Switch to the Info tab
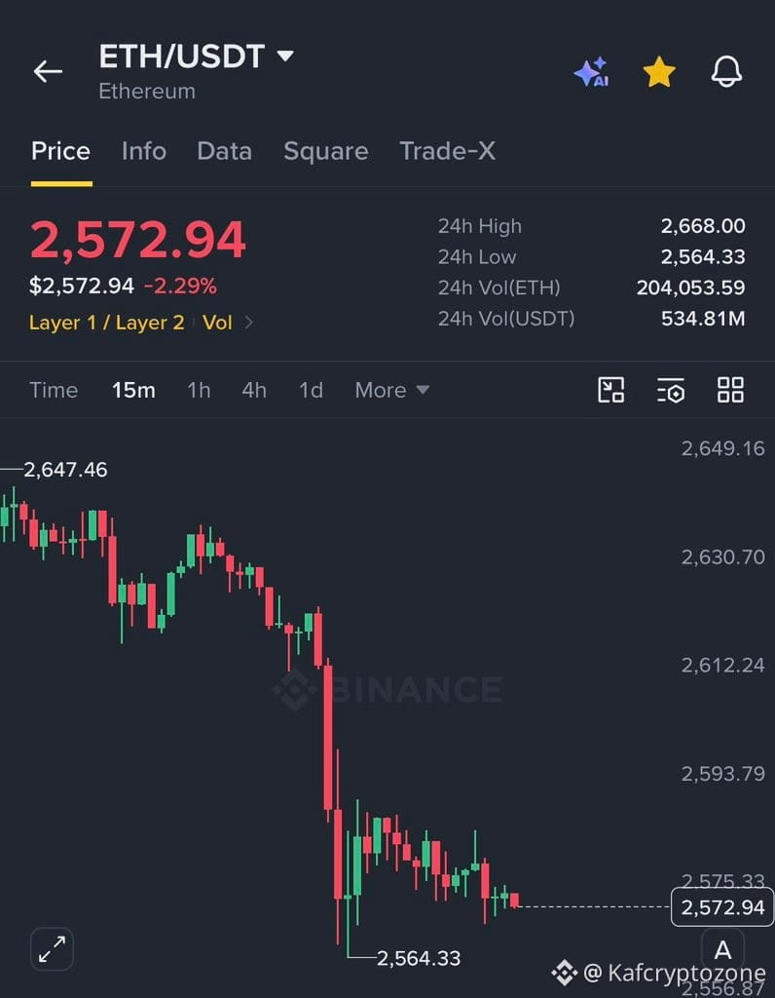This screenshot has height=998, width=775. point(144,151)
